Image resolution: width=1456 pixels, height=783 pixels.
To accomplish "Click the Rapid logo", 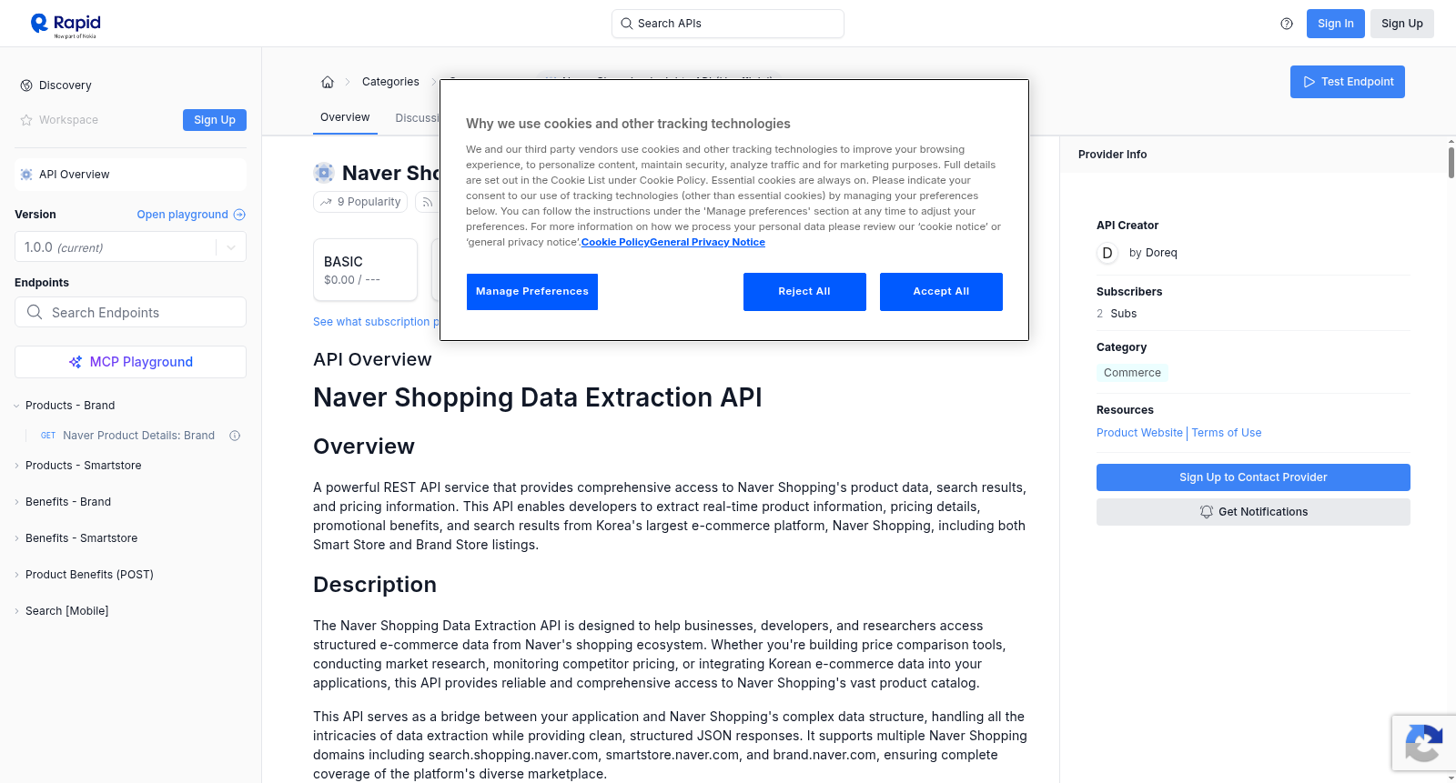I will click(66, 25).
